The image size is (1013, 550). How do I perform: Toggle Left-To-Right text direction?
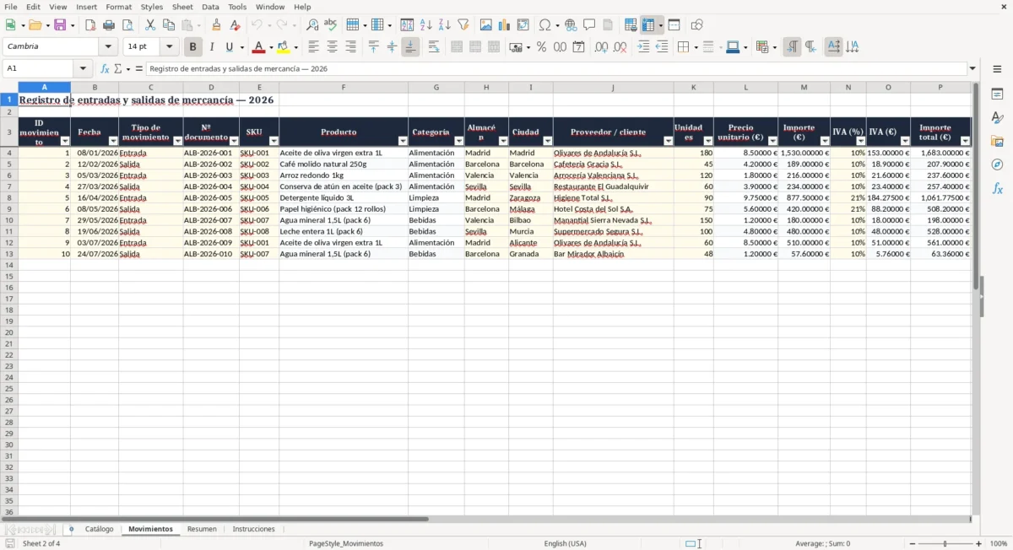pyautogui.click(x=792, y=47)
